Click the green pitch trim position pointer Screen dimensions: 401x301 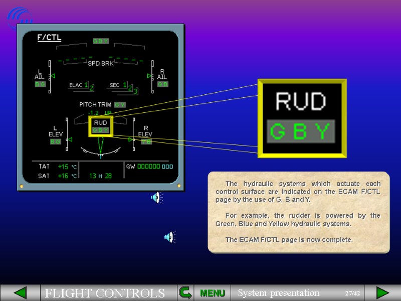pyautogui.click(x=100, y=145)
